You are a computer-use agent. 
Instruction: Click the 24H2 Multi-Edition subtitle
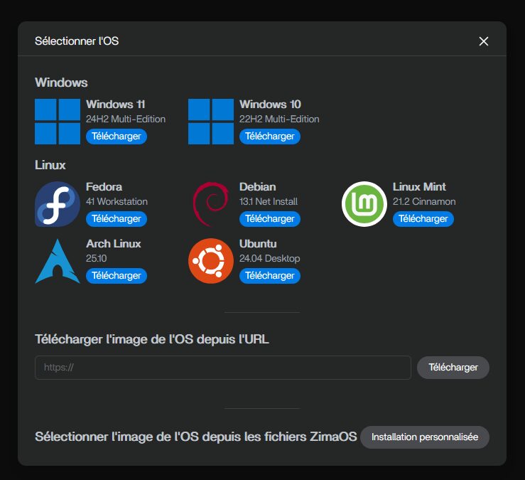click(126, 119)
